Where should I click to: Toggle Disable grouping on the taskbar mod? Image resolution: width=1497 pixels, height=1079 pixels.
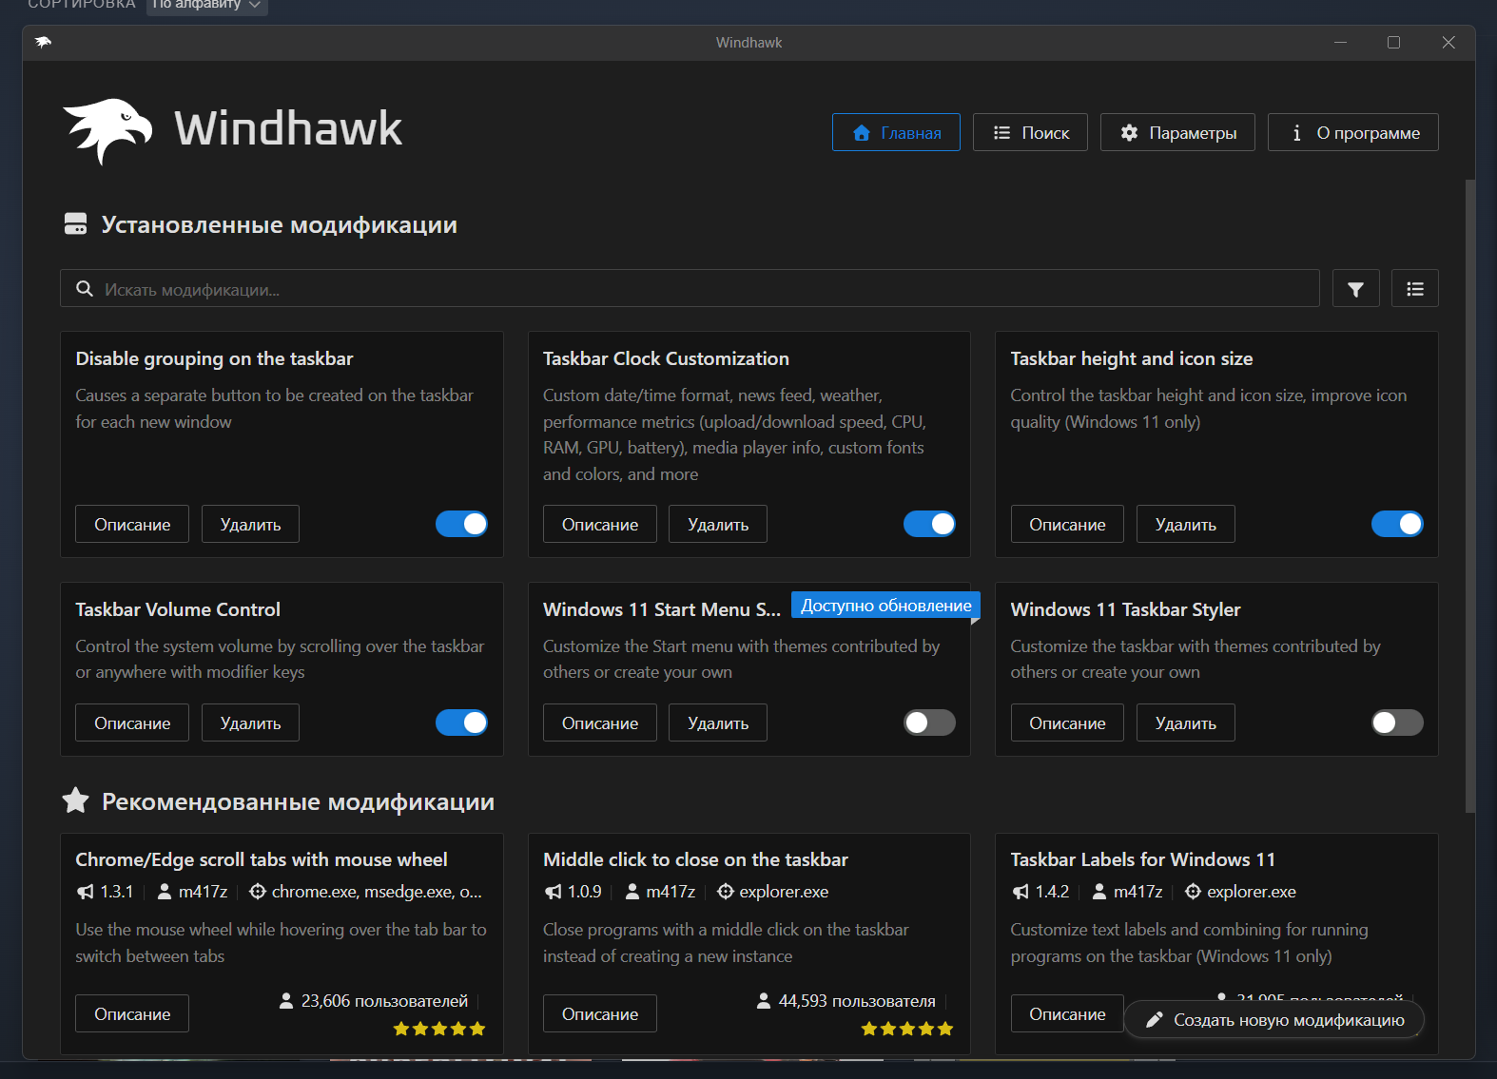pyautogui.click(x=461, y=524)
